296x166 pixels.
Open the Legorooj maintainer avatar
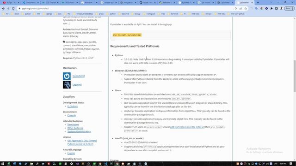coord(67,85)
